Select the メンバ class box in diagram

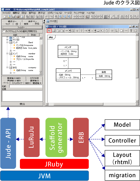coord(68,75)
